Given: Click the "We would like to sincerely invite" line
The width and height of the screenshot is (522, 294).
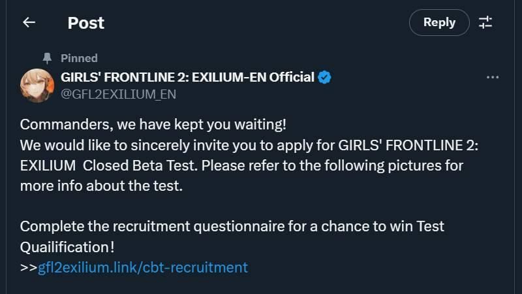Looking at the screenshot, I should [249, 145].
